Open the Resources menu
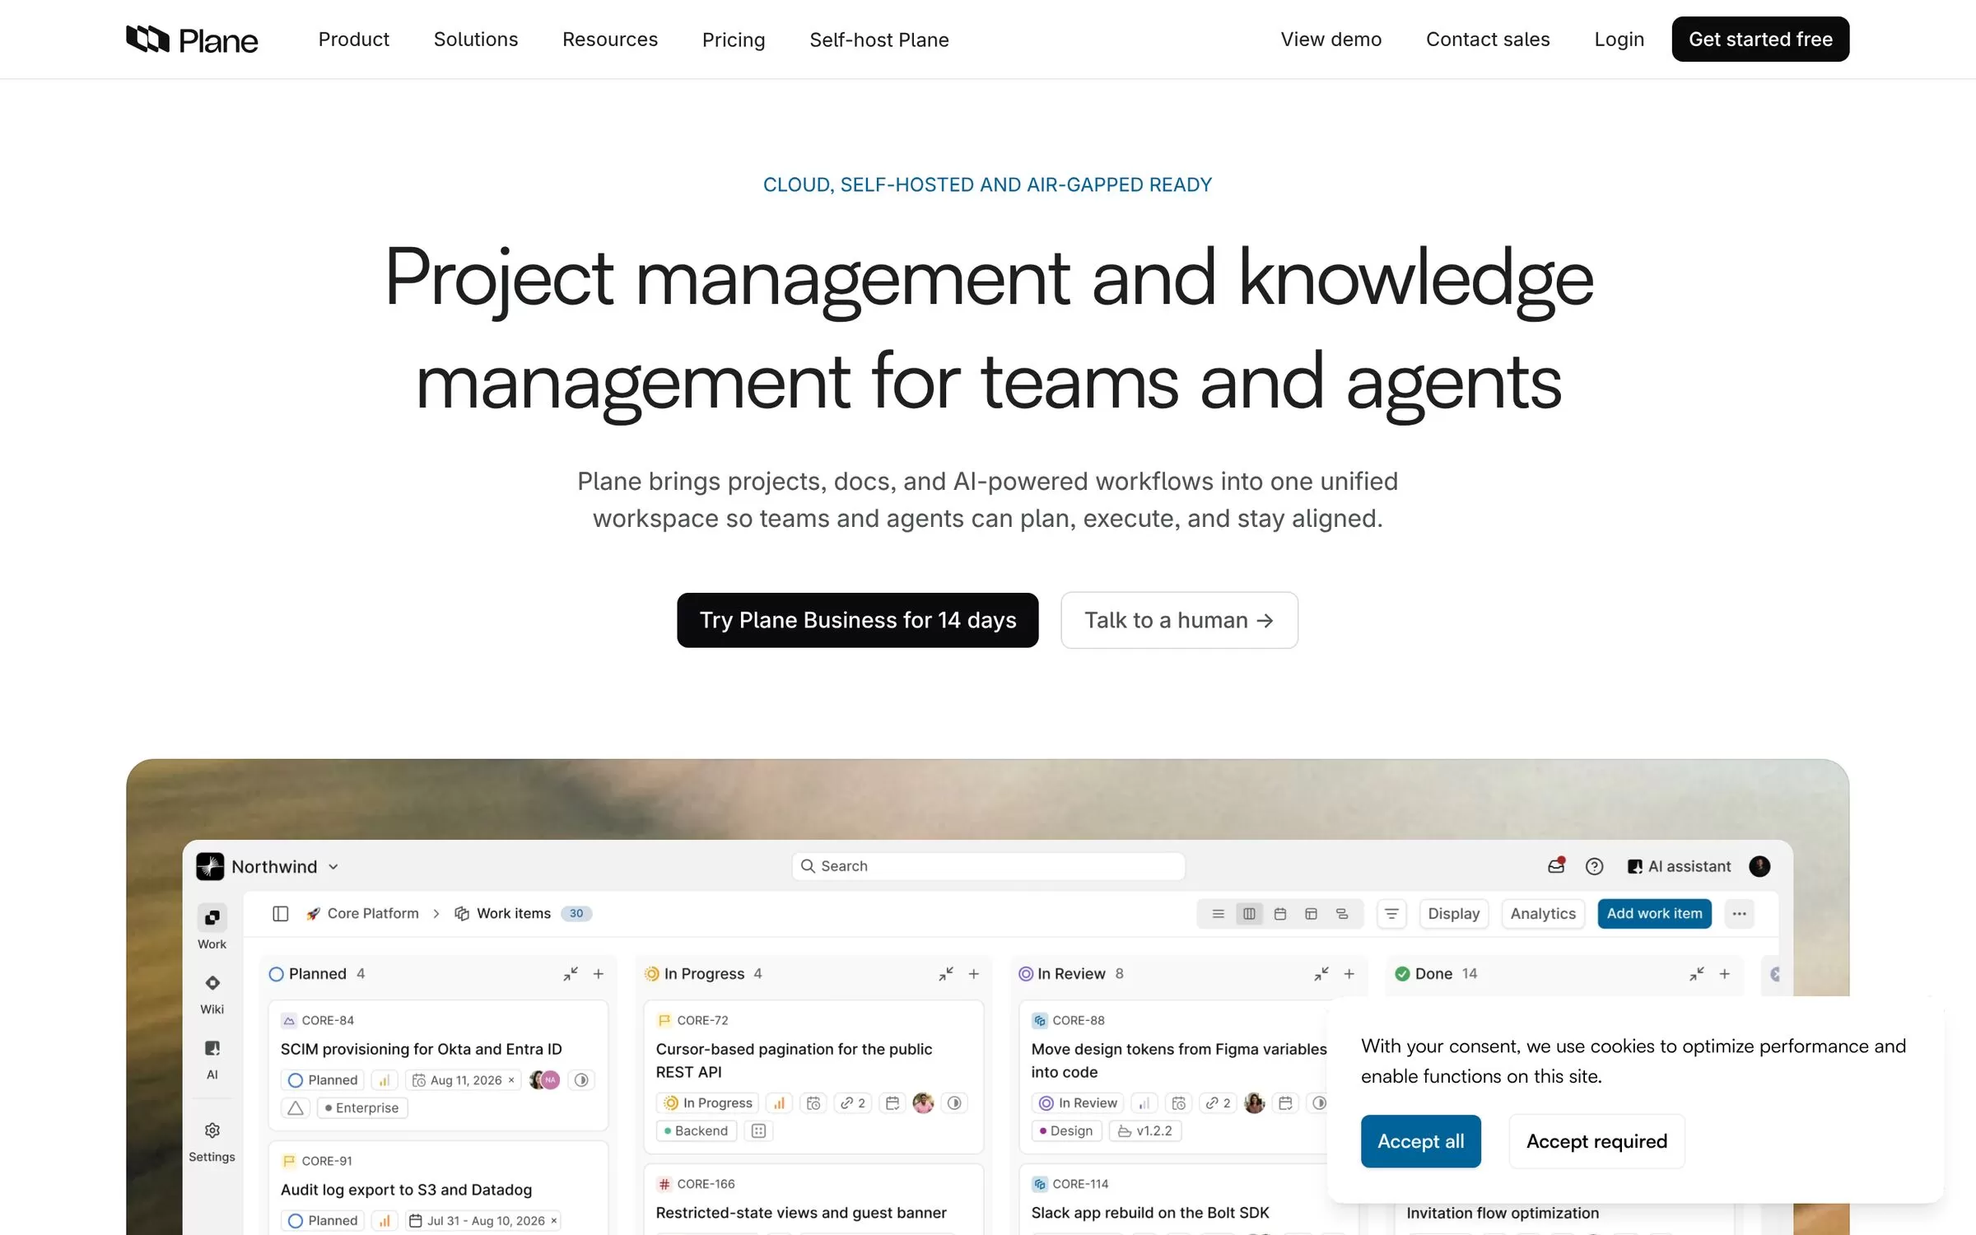 pos(610,40)
